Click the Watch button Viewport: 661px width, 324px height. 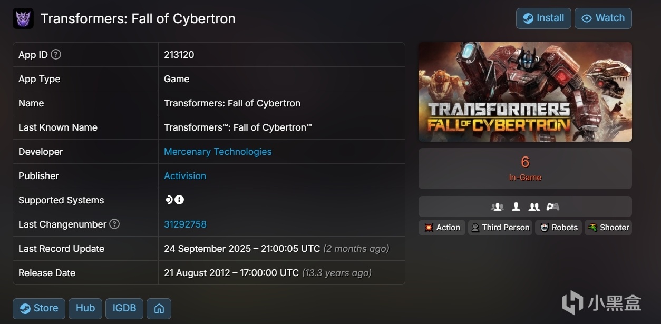click(x=603, y=18)
